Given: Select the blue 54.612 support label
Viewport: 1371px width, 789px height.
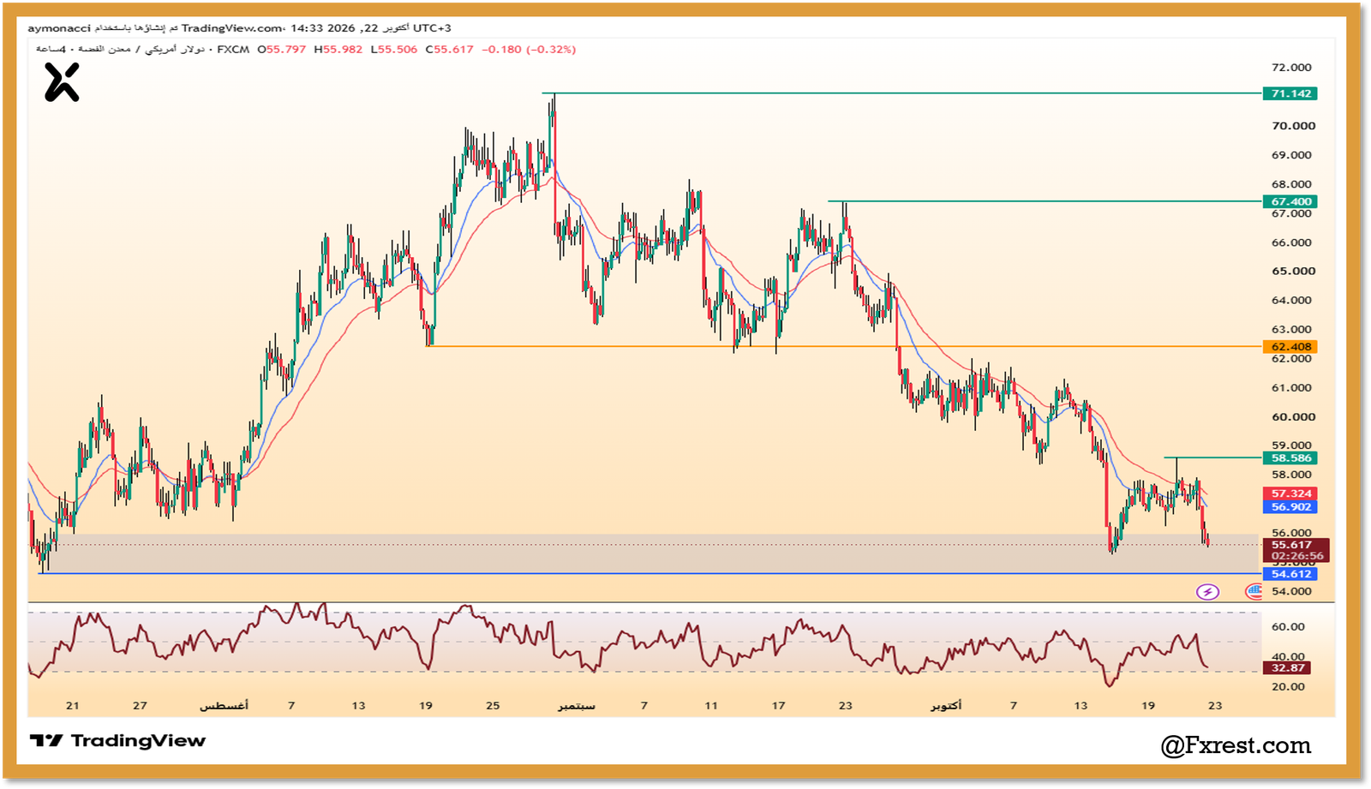Looking at the screenshot, I should click(x=1290, y=574).
